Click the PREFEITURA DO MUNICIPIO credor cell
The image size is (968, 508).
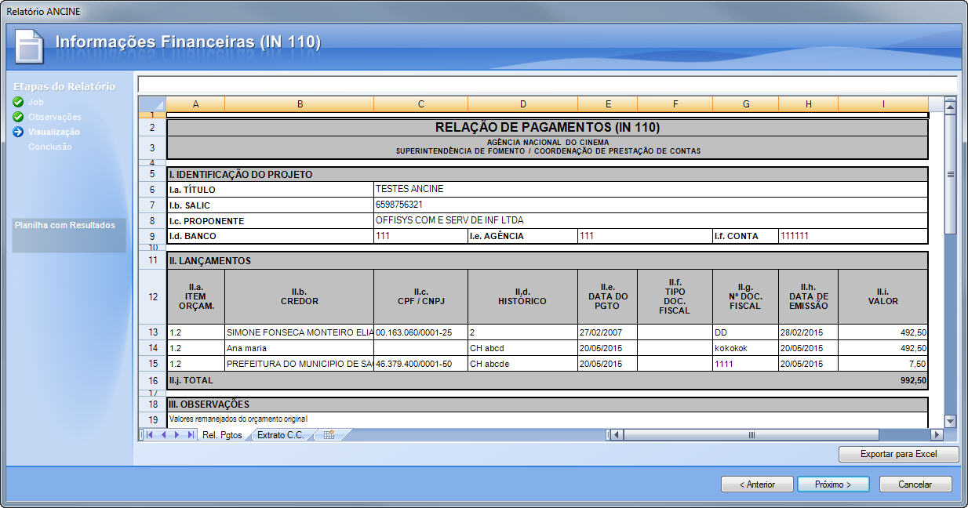click(300, 364)
